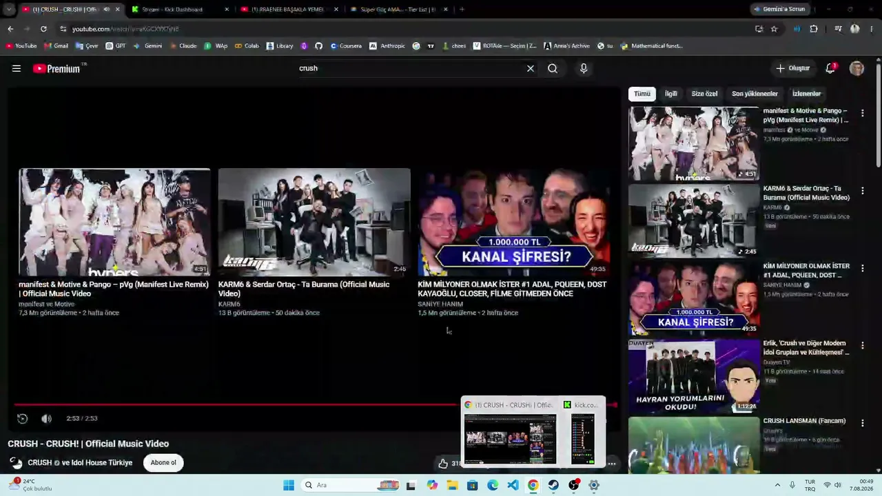Open the Colab bookmark
The width and height of the screenshot is (882, 496).
(247, 46)
